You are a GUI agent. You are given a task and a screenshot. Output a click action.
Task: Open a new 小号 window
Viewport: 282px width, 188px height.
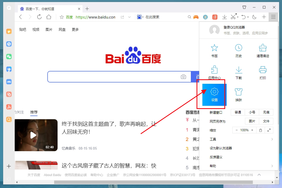pyautogui.click(x=252, y=112)
